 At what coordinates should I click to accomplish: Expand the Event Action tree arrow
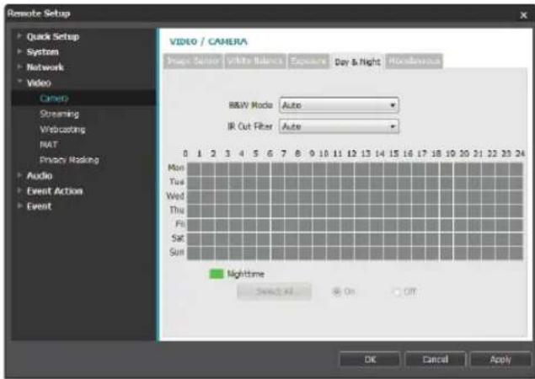19,190
